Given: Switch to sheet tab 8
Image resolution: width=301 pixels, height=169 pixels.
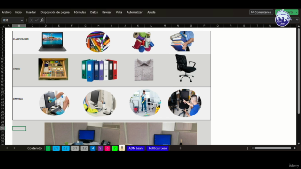Looking at the screenshot, I should pos(122,148).
